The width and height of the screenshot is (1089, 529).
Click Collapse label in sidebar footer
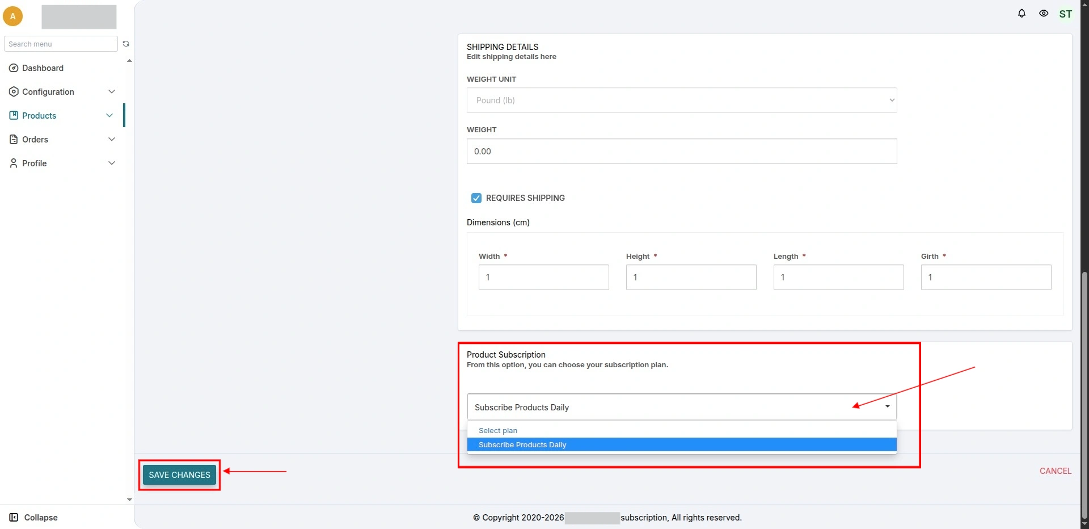(41, 518)
